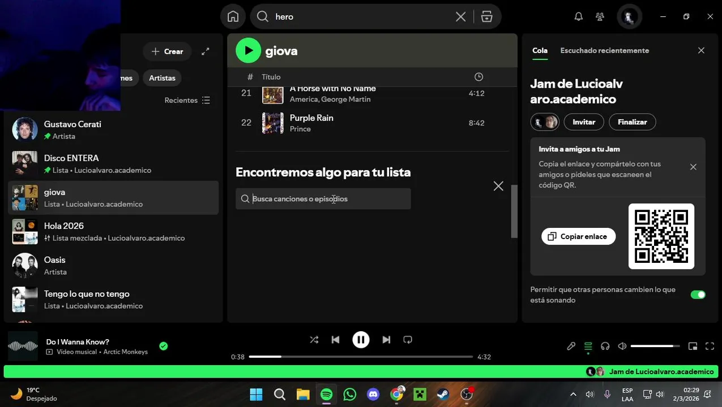
Task: Open the Jam QR code image
Action: 661,236
